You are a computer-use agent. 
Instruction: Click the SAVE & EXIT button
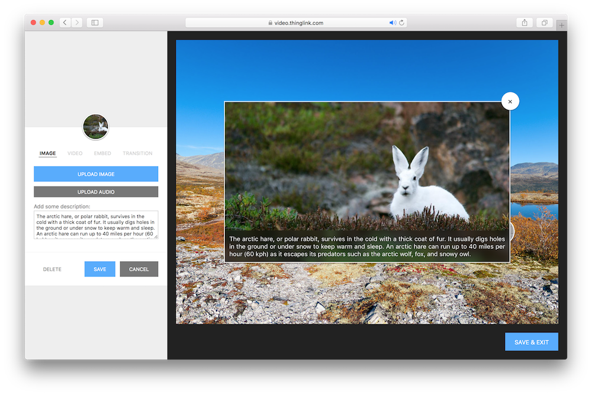531,342
